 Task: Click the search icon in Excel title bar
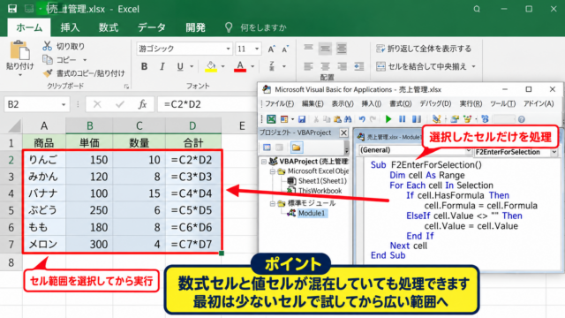tap(477, 9)
